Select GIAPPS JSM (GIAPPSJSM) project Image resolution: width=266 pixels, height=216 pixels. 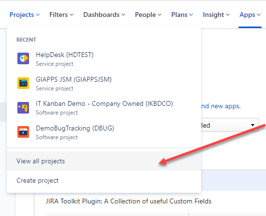coord(104,83)
